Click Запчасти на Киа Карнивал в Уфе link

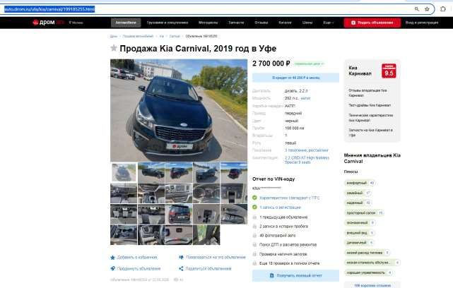pyautogui.click(x=370, y=133)
